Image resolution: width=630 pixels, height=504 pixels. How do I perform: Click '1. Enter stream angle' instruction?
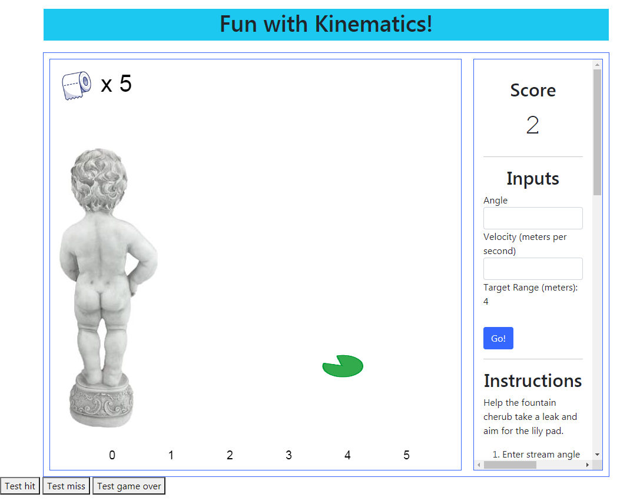point(536,454)
